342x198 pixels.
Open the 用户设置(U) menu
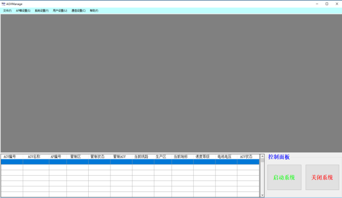[x=60, y=11]
